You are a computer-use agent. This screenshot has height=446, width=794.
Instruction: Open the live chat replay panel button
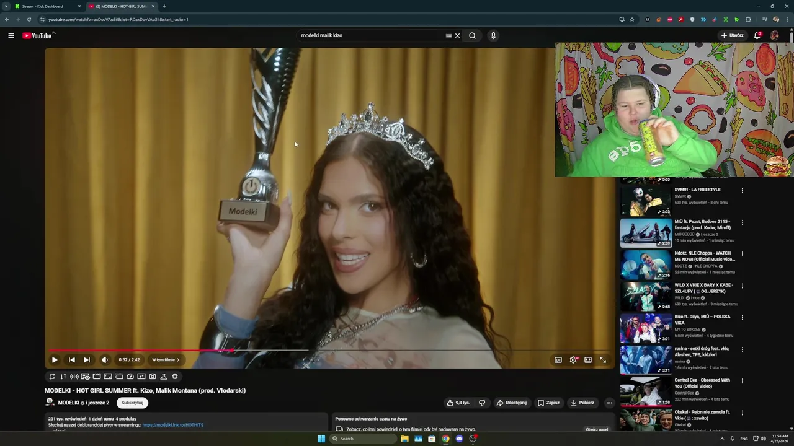(597, 429)
